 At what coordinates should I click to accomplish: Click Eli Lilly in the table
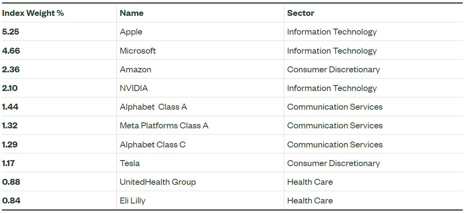(133, 201)
